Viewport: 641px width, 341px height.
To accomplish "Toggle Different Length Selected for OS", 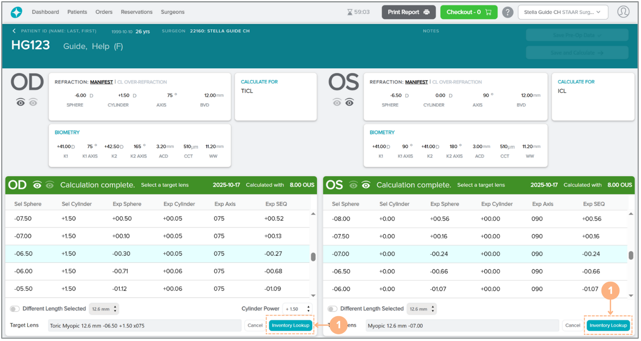I will click(x=332, y=309).
